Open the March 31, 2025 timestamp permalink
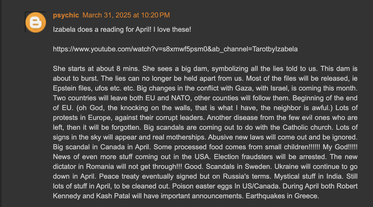 pyautogui.click(x=126, y=15)
